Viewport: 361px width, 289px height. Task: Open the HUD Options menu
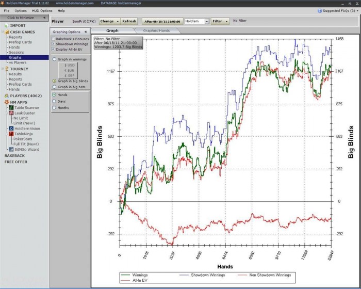tap(42, 10)
